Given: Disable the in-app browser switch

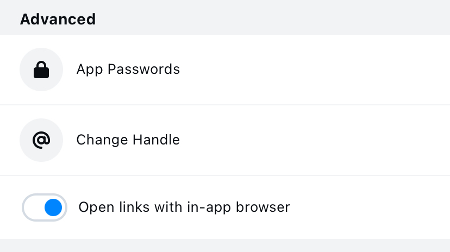Looking at the screenshot, I should point(45,207).
